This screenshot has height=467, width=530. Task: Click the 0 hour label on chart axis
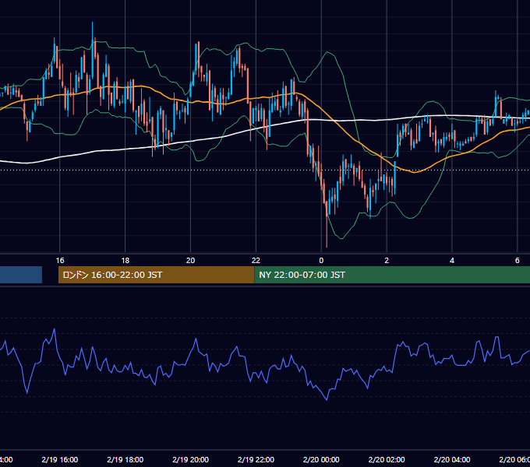(x=321, y=261)
